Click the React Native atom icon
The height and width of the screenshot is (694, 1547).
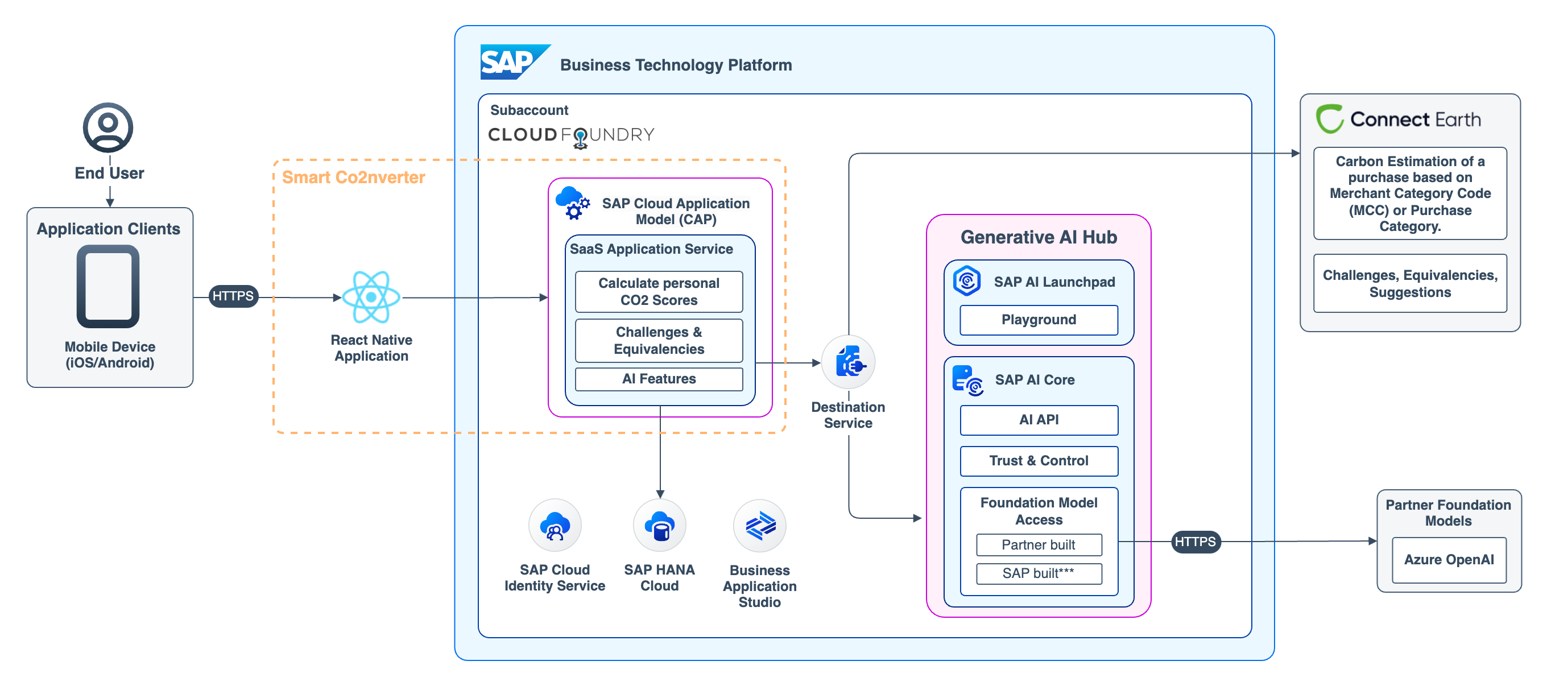(x=371, y=297)
